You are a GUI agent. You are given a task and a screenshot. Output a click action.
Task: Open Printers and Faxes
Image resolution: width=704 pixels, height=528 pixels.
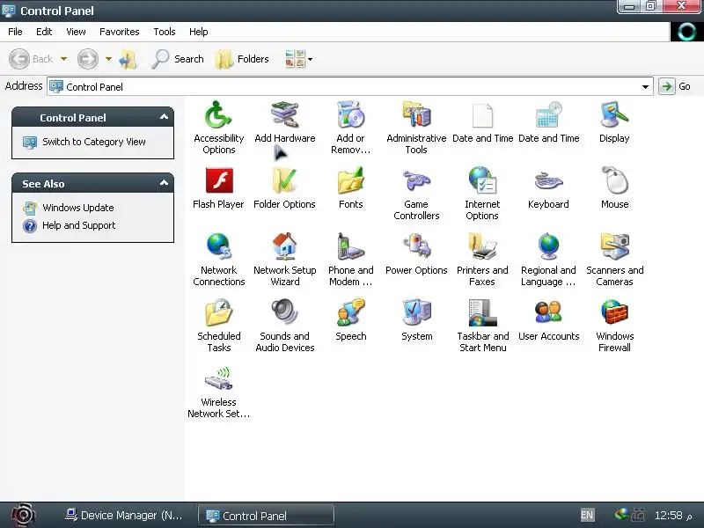[482, 260]
